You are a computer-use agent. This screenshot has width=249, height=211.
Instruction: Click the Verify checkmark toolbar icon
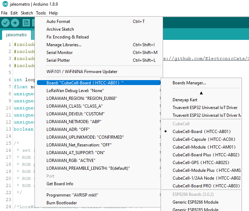tap(5, 23)
